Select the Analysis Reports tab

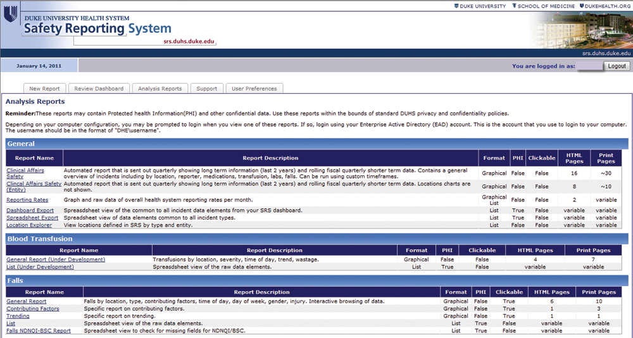point(160,89)
